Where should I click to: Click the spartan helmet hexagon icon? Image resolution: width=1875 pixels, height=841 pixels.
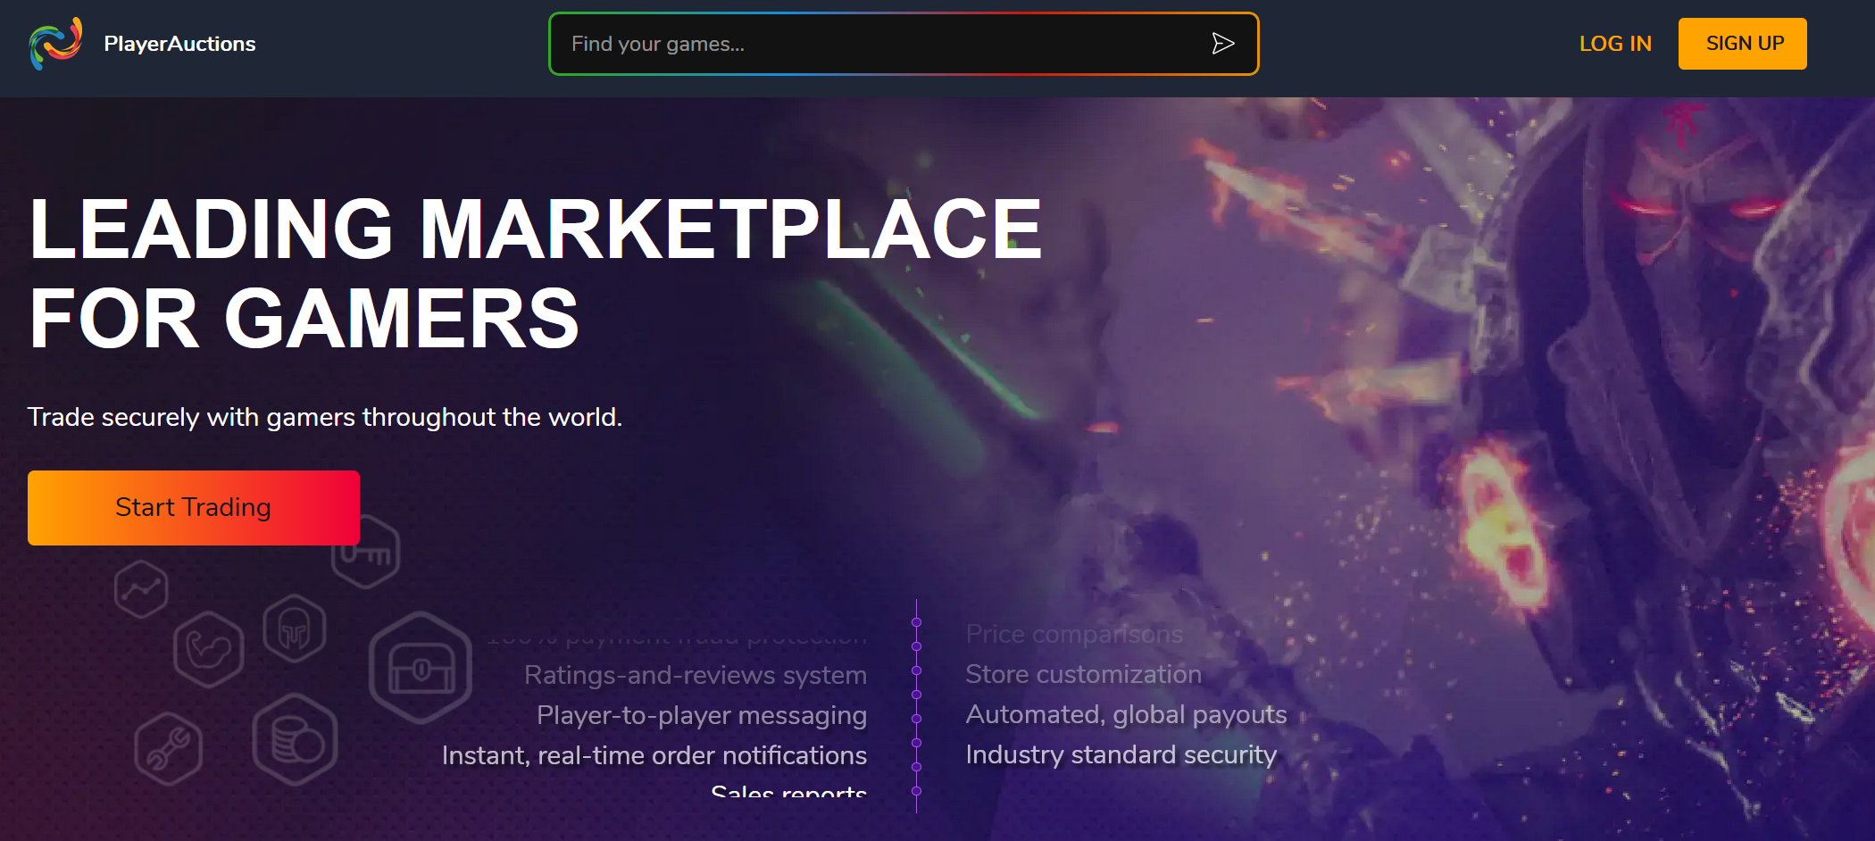(x=295, y=629)
